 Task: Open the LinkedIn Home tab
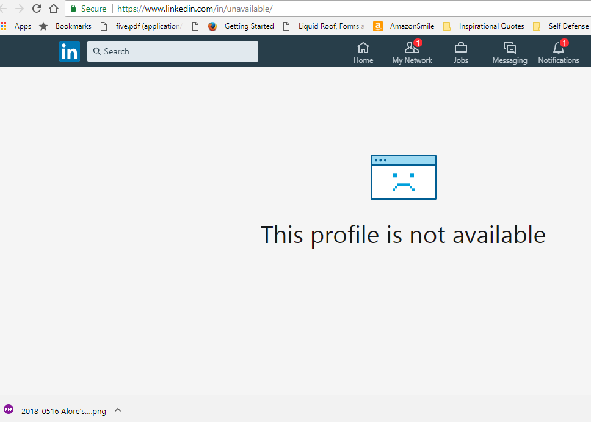pyautogui.click(x=363, y=53)
